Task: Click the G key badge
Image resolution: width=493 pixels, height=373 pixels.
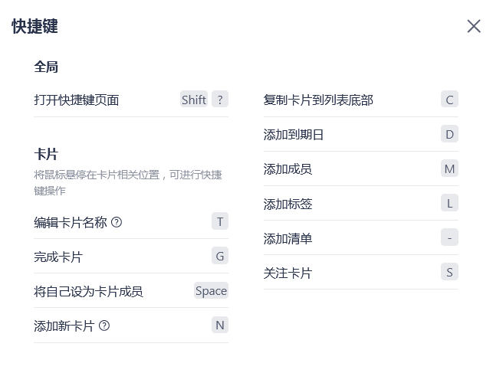Action: [220, 256]
